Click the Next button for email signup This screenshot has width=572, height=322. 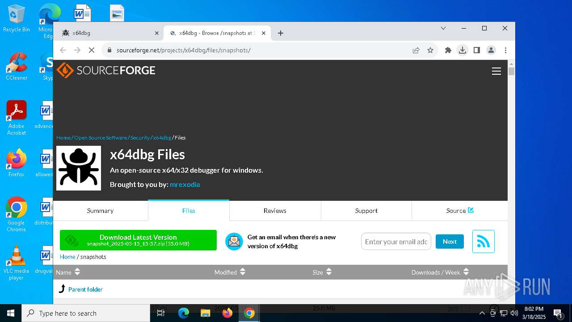pyautogui.click(x=450, y=241)
